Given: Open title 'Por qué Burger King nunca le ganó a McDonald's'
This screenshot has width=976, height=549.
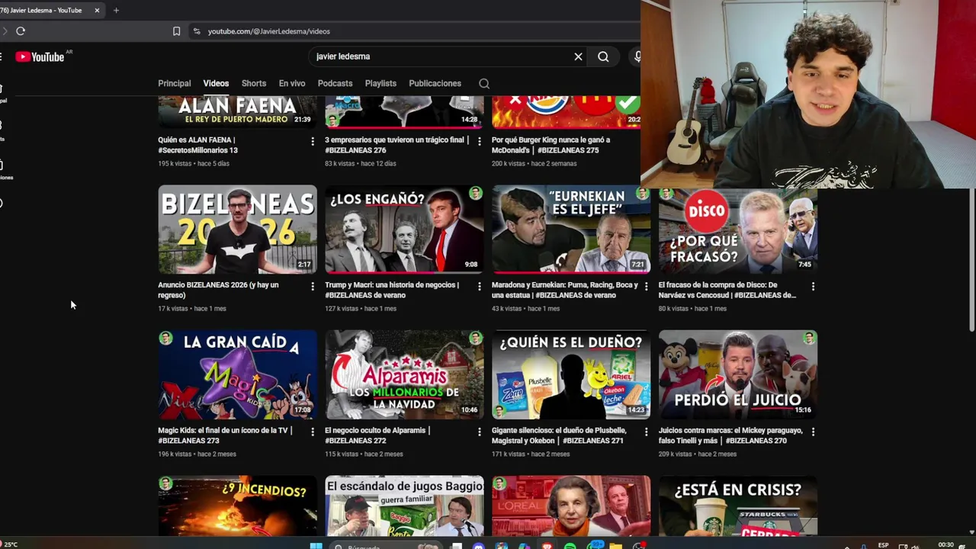Looking at the screenshot, I should (551, 145).
